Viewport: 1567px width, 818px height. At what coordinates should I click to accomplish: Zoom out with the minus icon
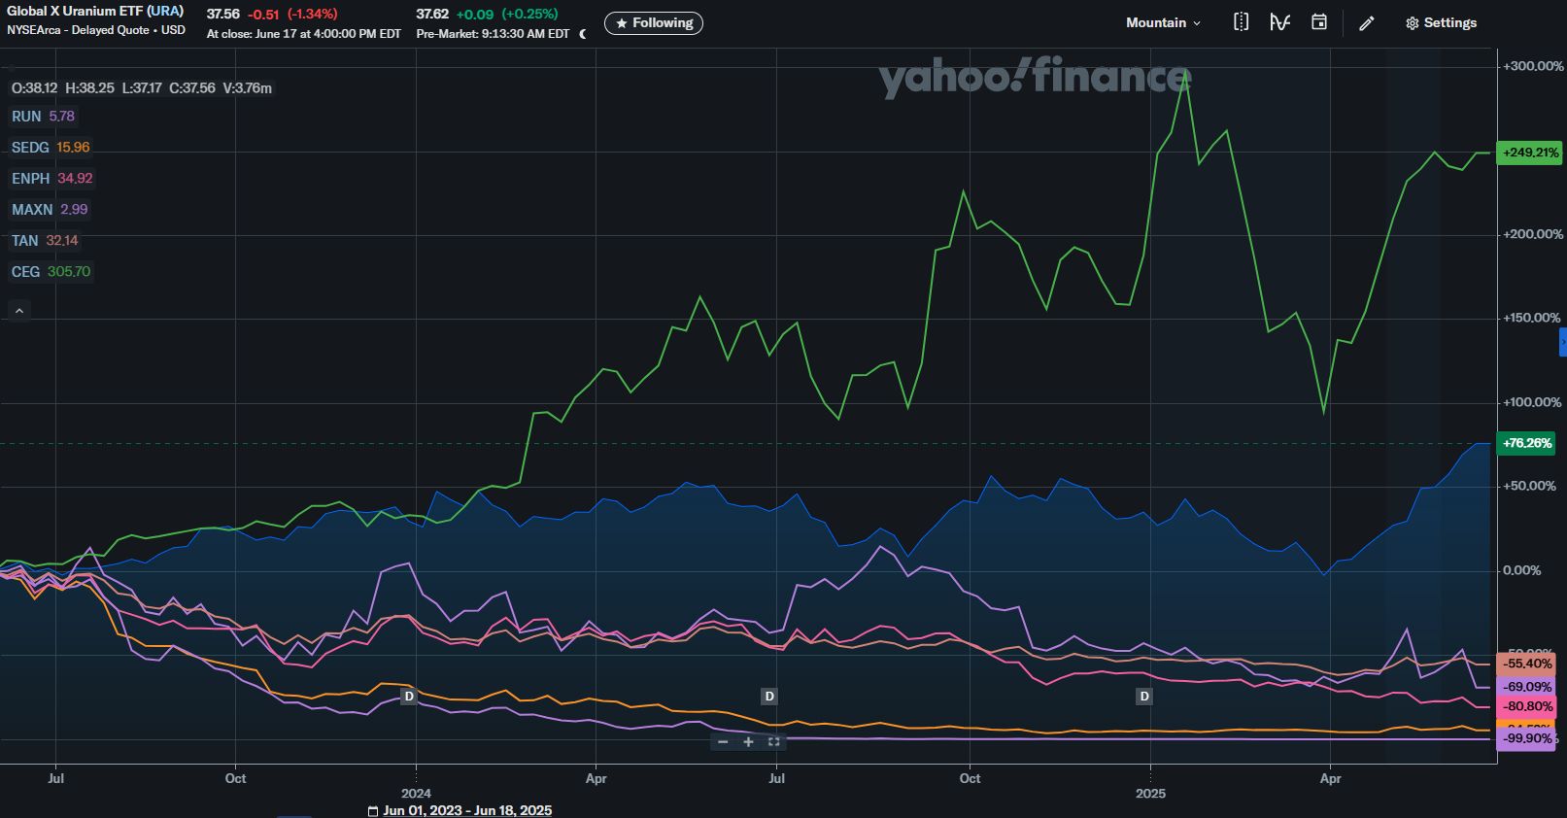click(x=723, y=741)
